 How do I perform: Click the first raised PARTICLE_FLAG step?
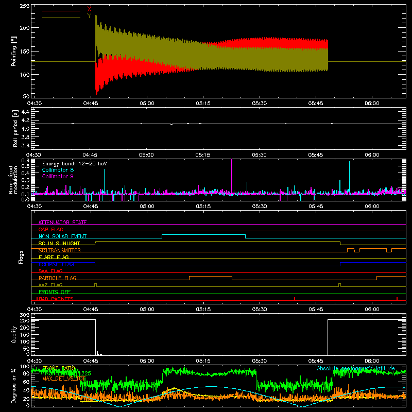click(x=211, y=277)
